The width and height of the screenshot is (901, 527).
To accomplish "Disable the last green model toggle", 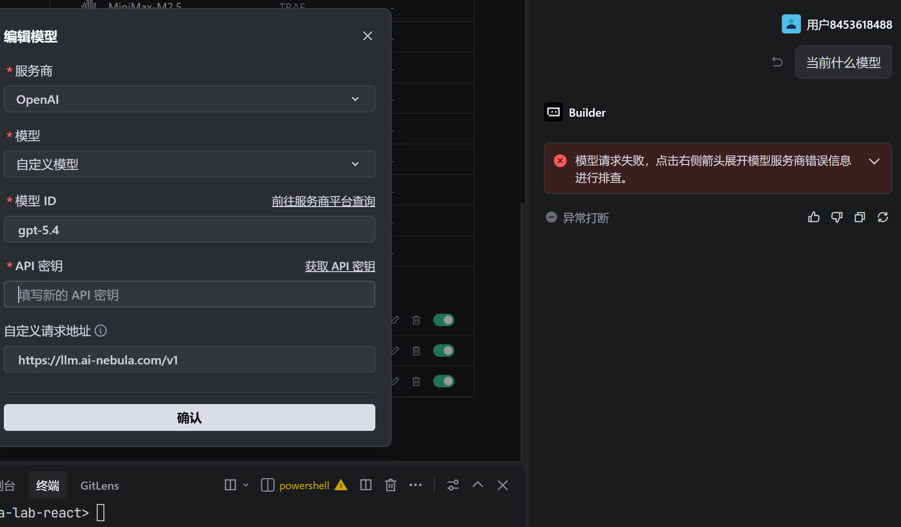I will pos(444,381).
